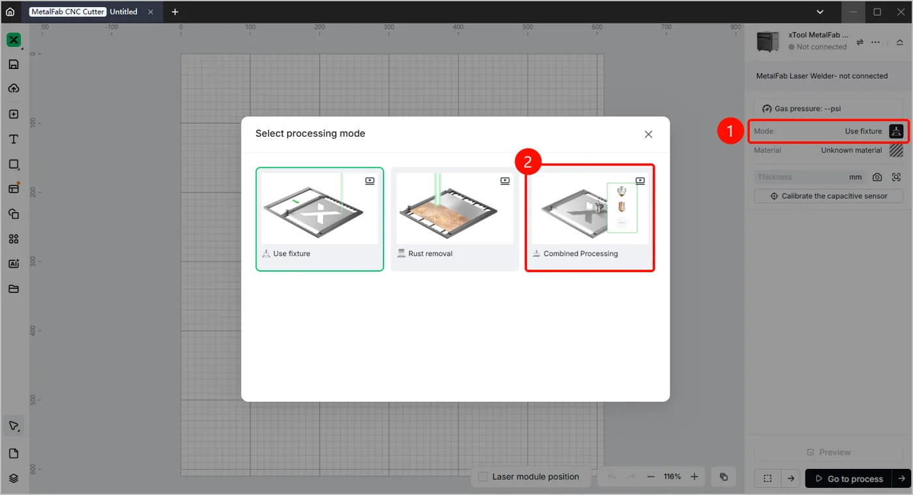The width and height of the screenshot is (913, 495).
Task: Click the auto-measure scan icon beside Thickness
Action: click(x=897, y=177)
